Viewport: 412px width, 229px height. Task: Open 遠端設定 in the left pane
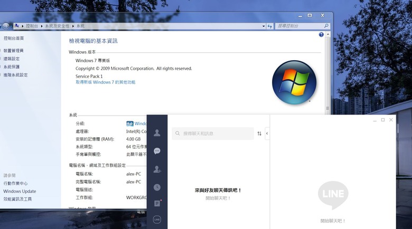click(11, 59)
